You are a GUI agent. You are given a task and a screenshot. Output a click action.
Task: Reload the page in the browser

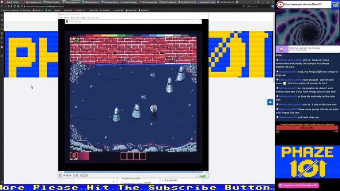coord(15,6)
